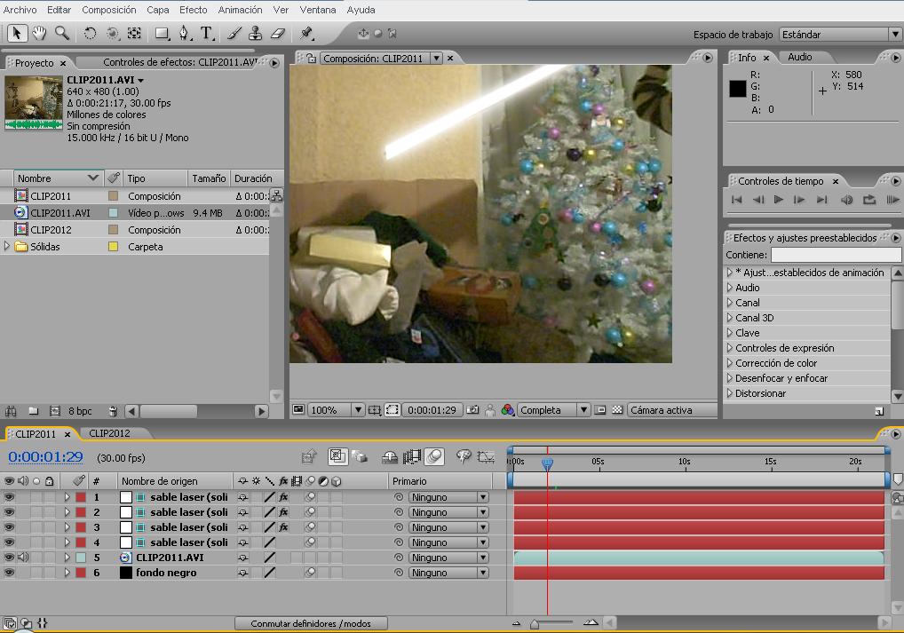Open the show channel RGB icon
The height and width of the screenshot is (633, 904).
[507, 410]
